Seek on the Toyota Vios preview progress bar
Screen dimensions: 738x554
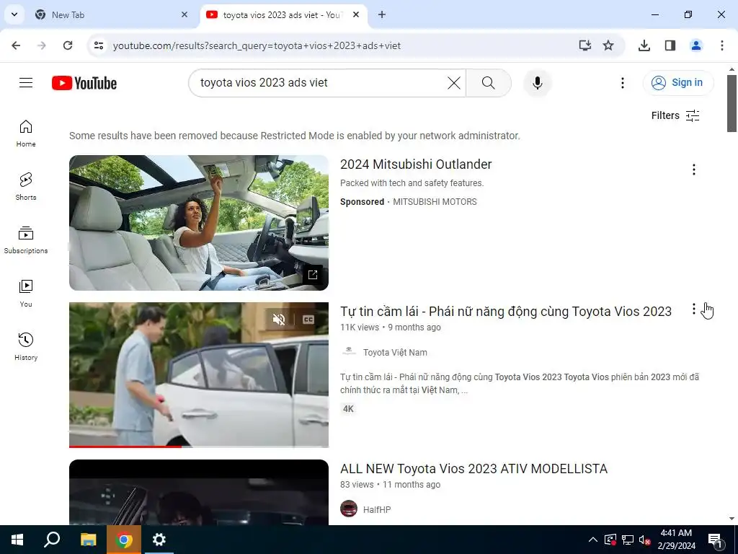click(199, 446)
